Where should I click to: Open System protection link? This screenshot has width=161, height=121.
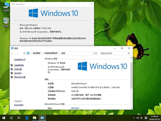point(18,73)
